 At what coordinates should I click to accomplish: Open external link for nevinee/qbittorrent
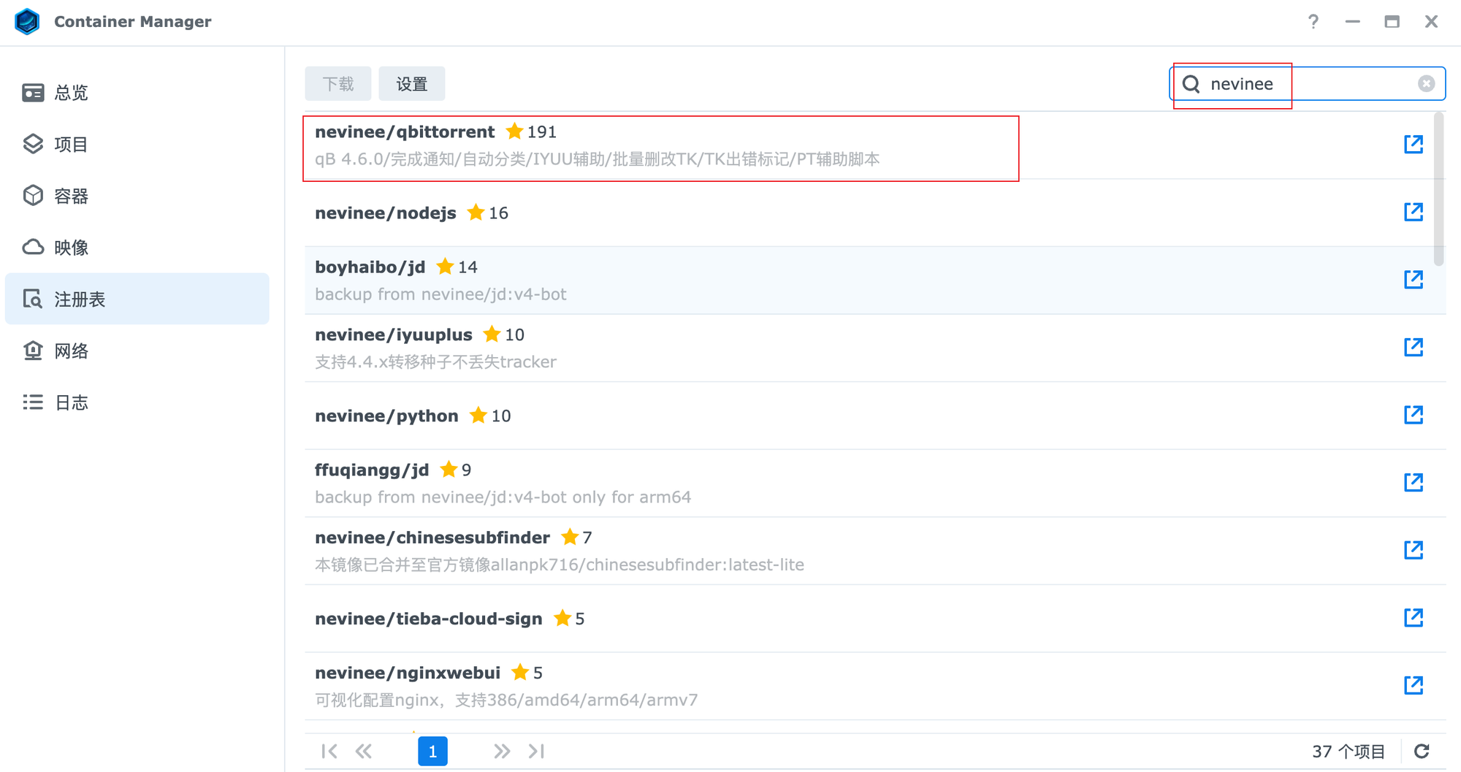point(1413,144)
